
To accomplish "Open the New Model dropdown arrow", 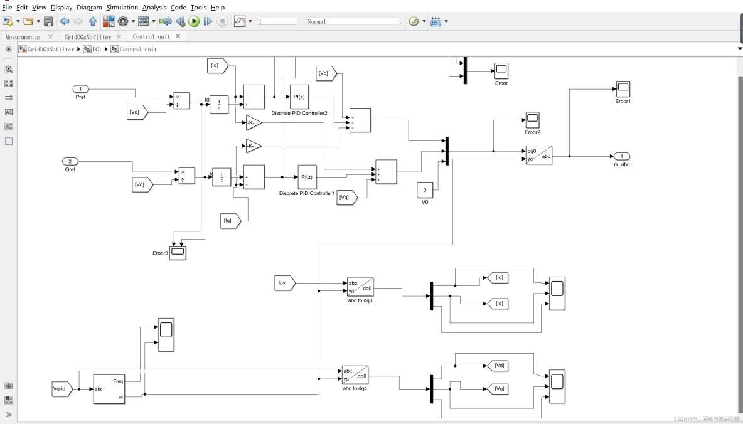I will click(18, 21).
